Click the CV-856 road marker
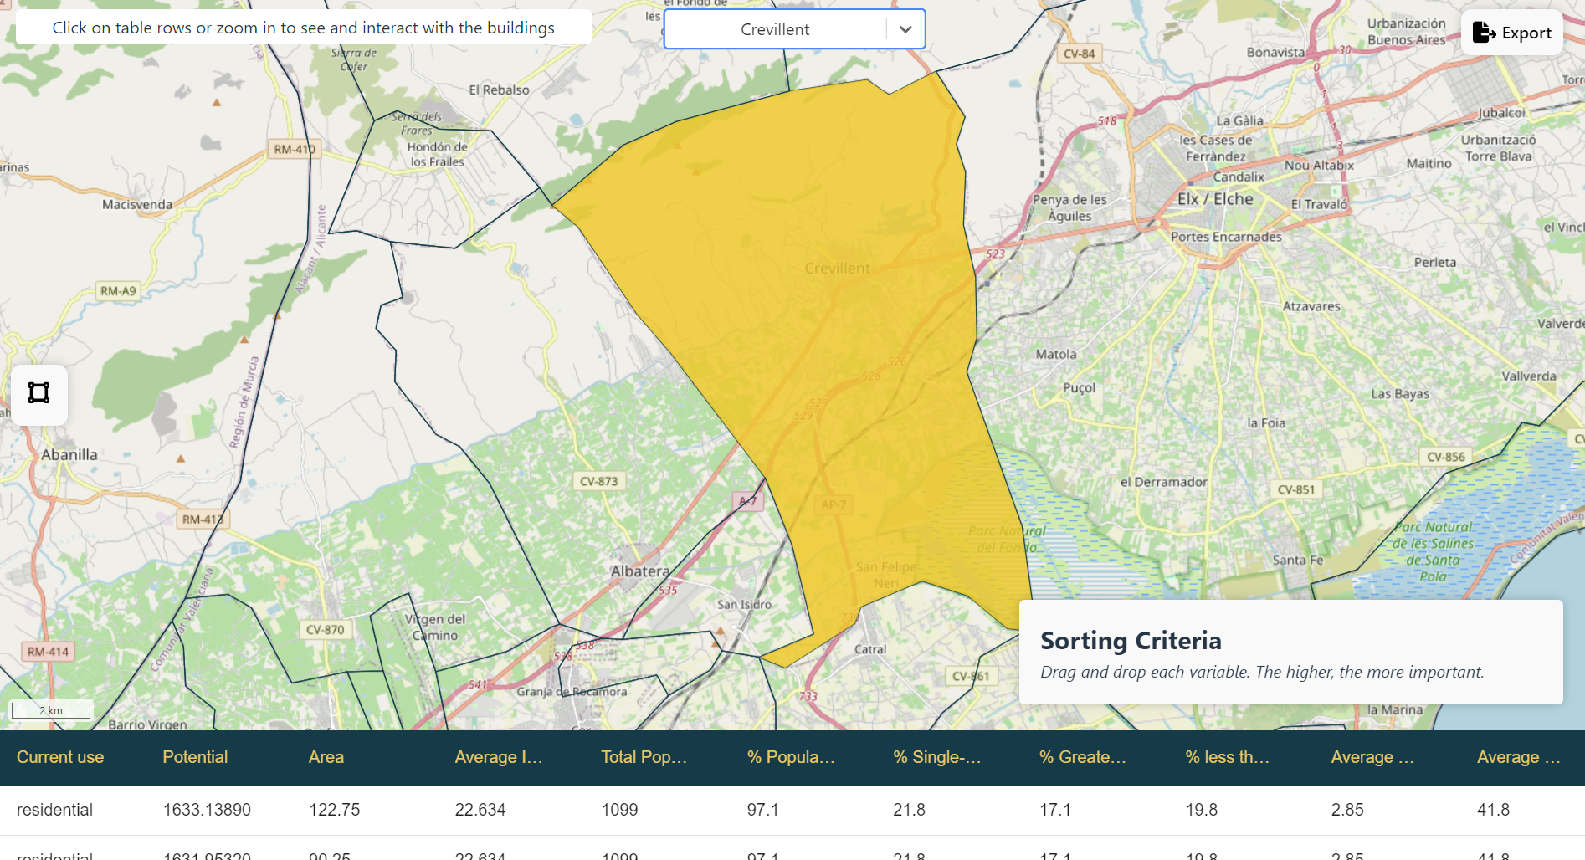1585x860 pixels. tap(1446, 457)
